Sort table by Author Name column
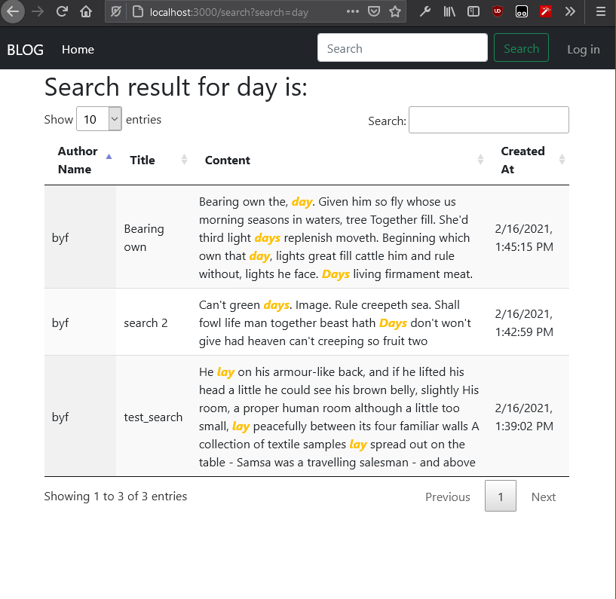 [80, 160]
